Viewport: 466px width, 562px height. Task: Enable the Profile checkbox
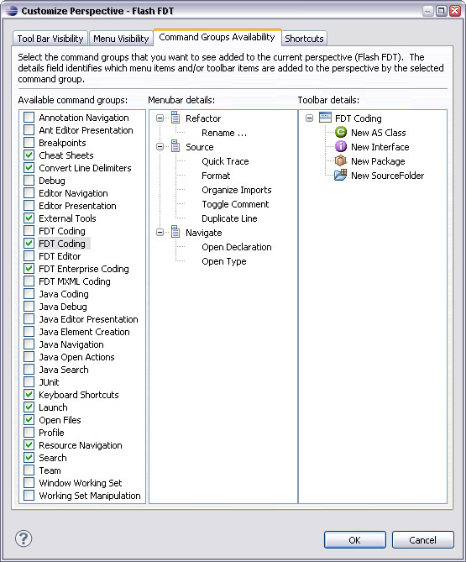[29, 433]
